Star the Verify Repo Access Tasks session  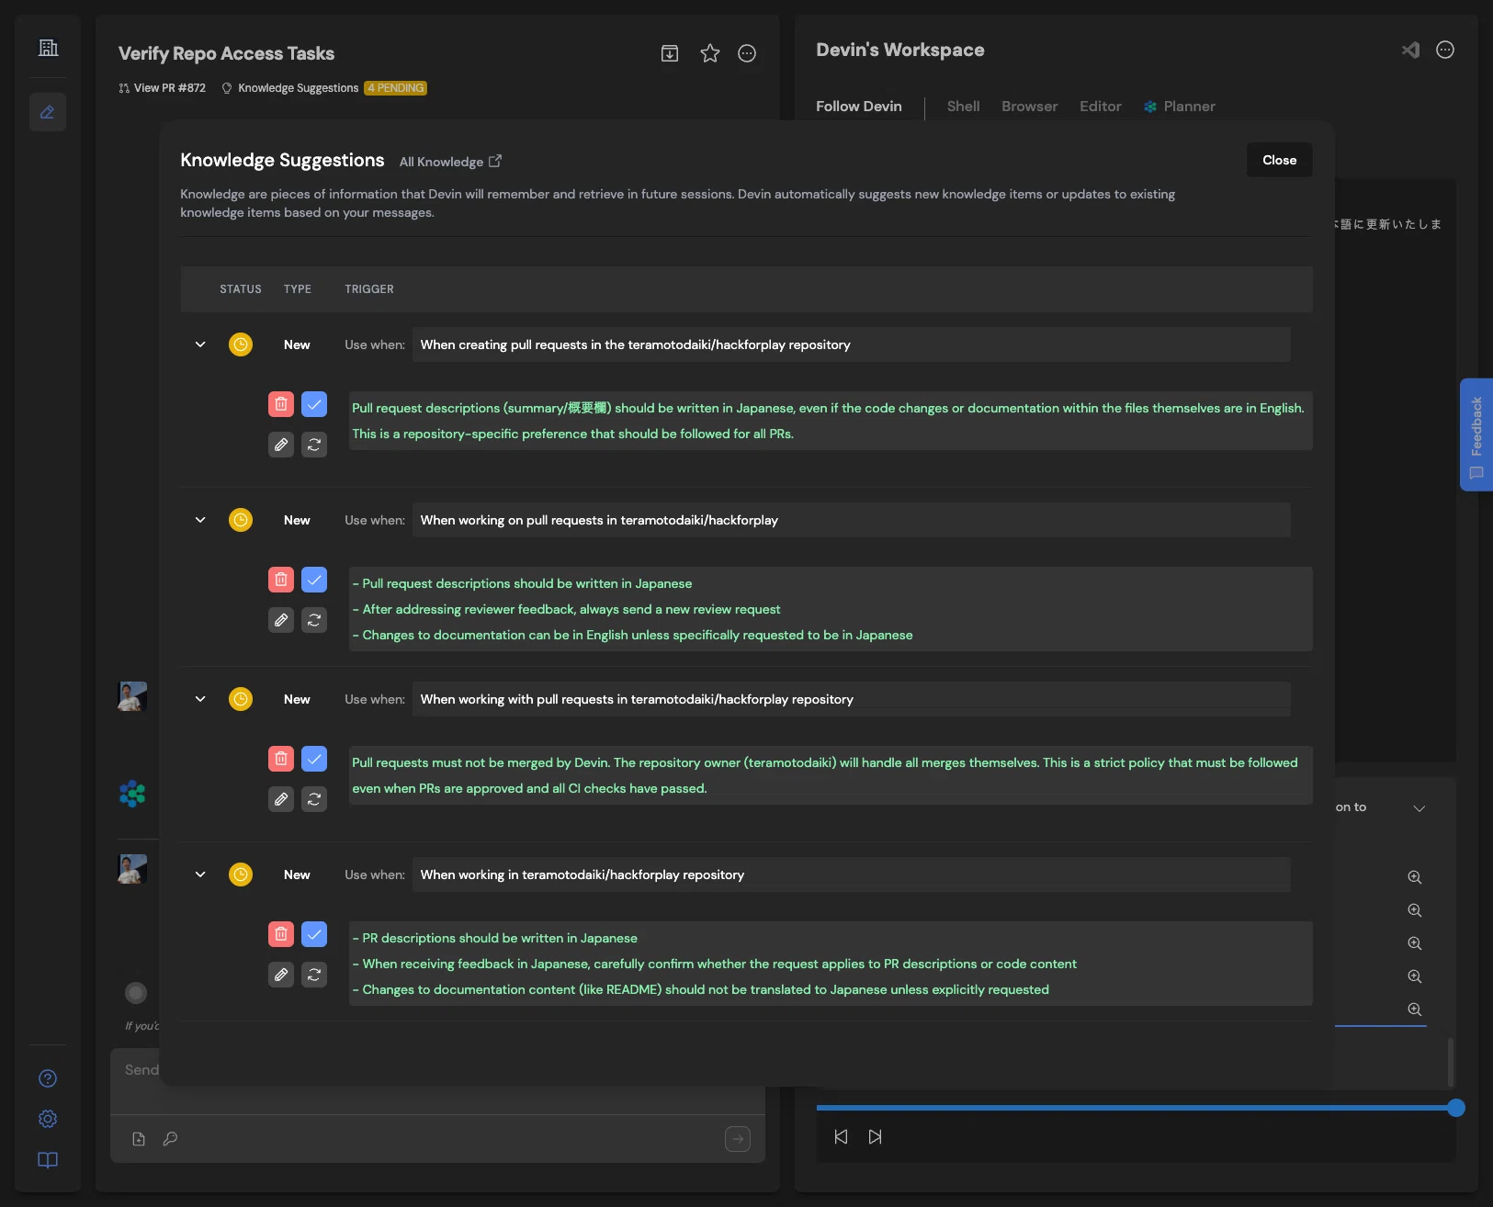[x=710, y=53]
